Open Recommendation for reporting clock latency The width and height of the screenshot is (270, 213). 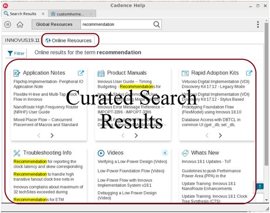tap(48, 164)
